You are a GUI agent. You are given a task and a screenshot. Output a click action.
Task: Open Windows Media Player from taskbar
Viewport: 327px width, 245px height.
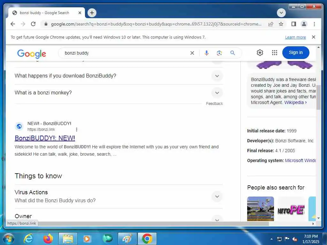(x=87, y=239)
